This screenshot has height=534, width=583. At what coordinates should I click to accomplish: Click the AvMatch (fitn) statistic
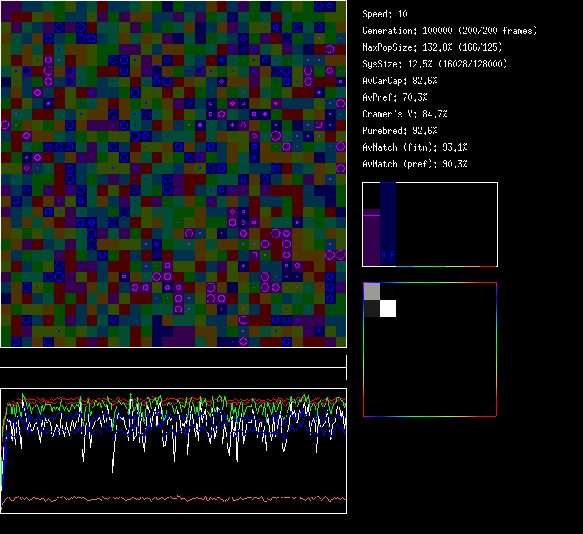coord(415,147)
